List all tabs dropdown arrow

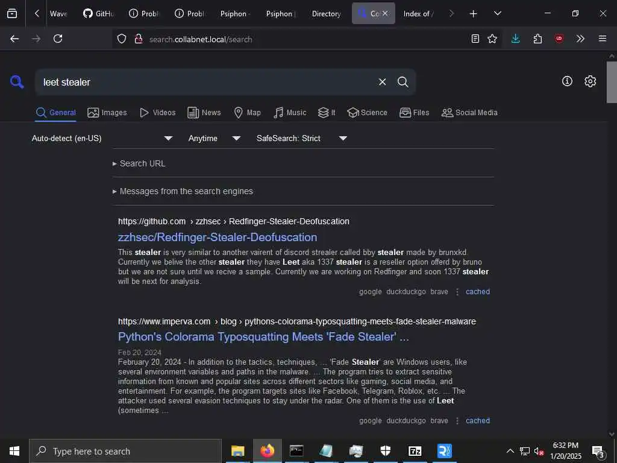tap(498, 13)
